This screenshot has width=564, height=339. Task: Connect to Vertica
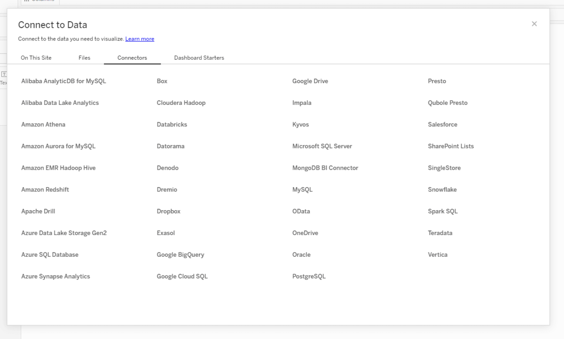pyautogui.click(x=438, y=254)
